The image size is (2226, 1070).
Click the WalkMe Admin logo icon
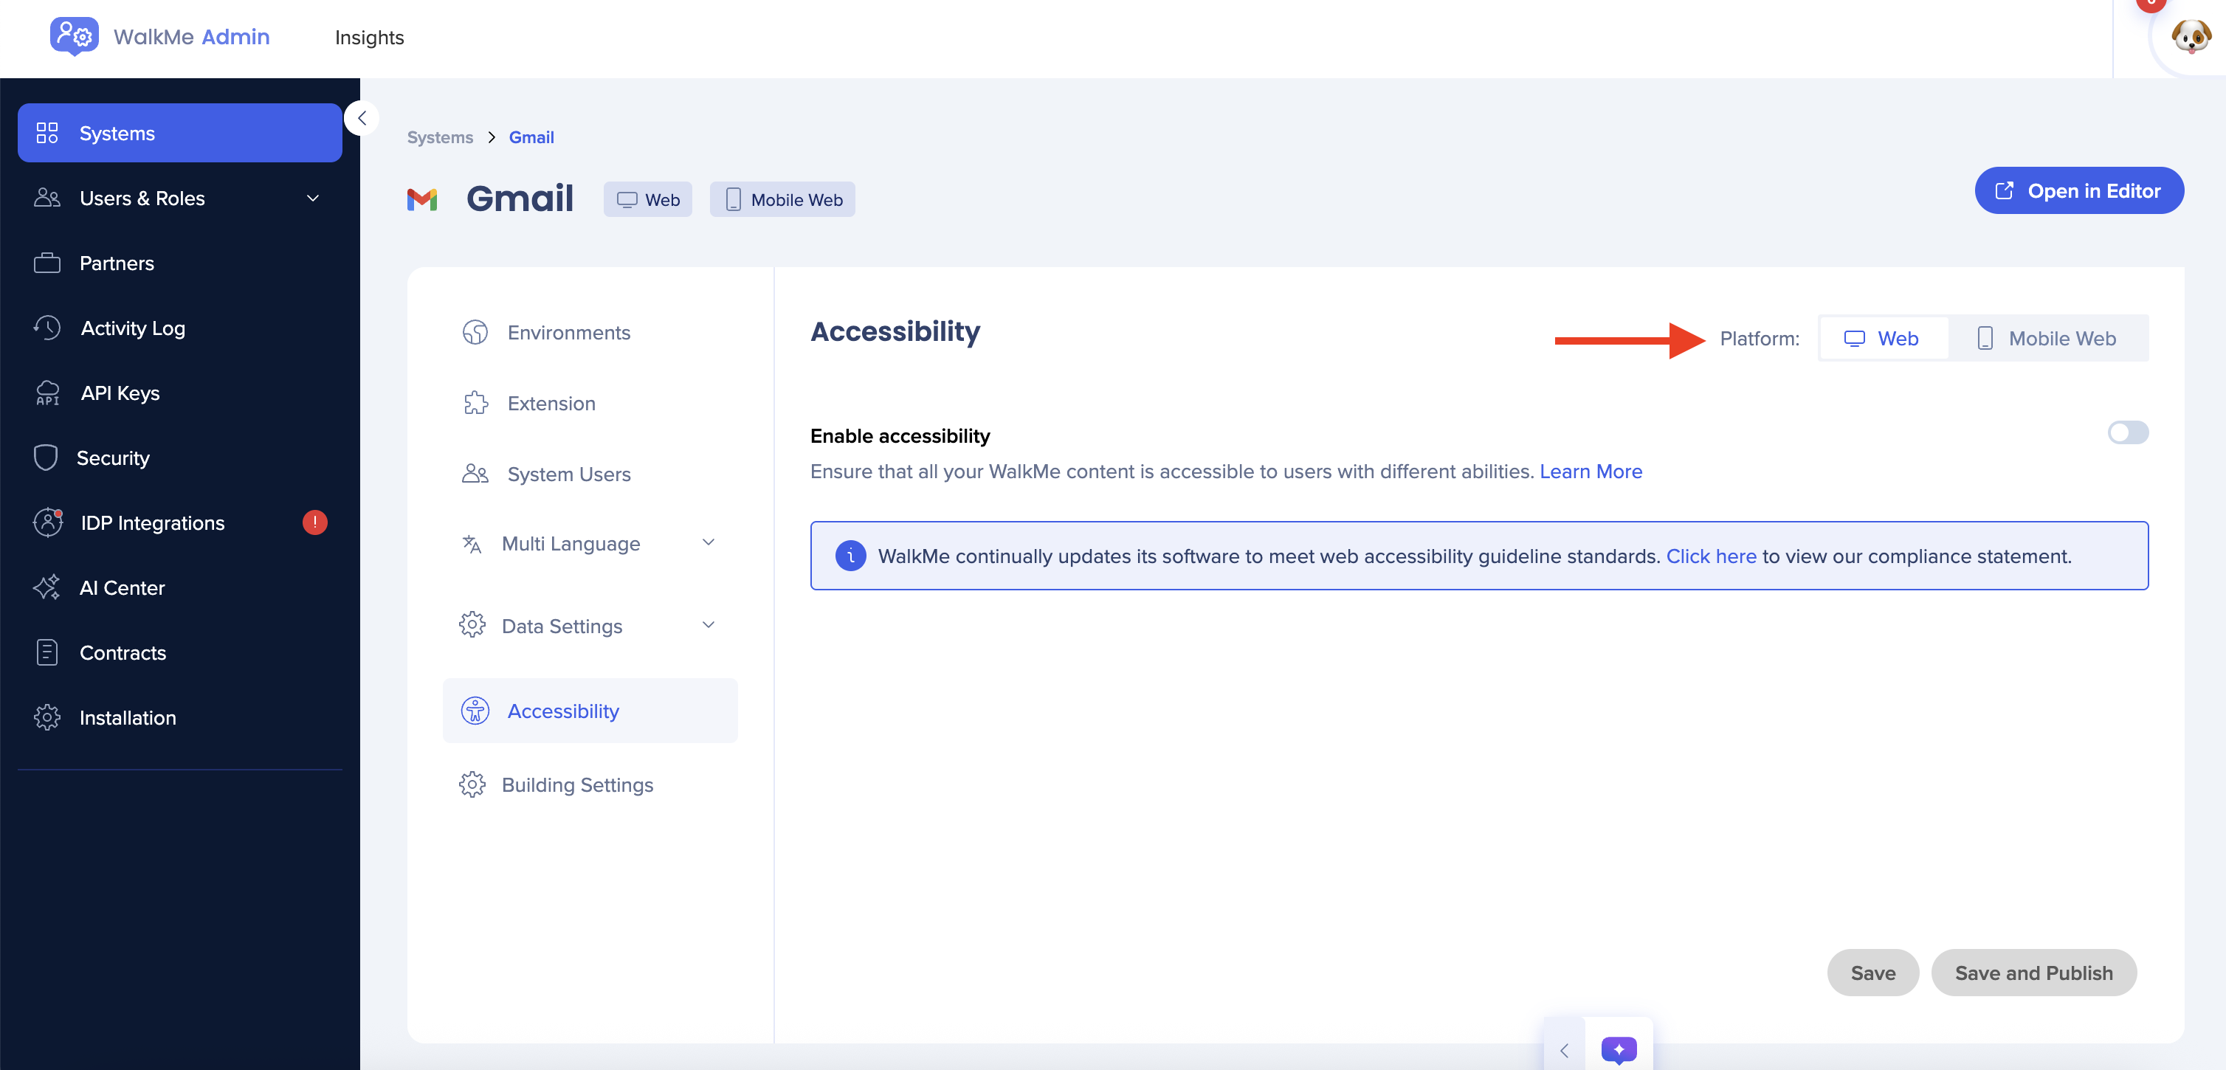tap(74, 36)
